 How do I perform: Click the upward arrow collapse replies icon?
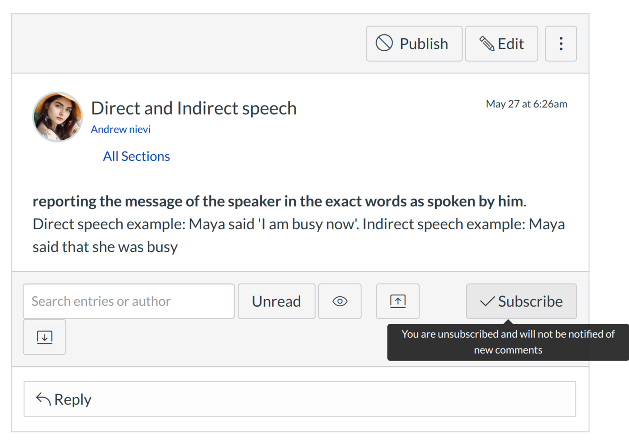pyautogui.click(x=398, y=301)
